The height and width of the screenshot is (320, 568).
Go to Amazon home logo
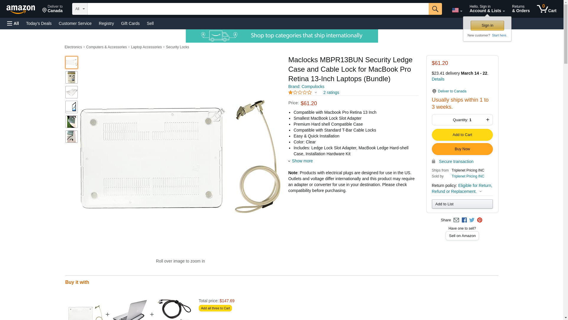(x=21, y=9)
